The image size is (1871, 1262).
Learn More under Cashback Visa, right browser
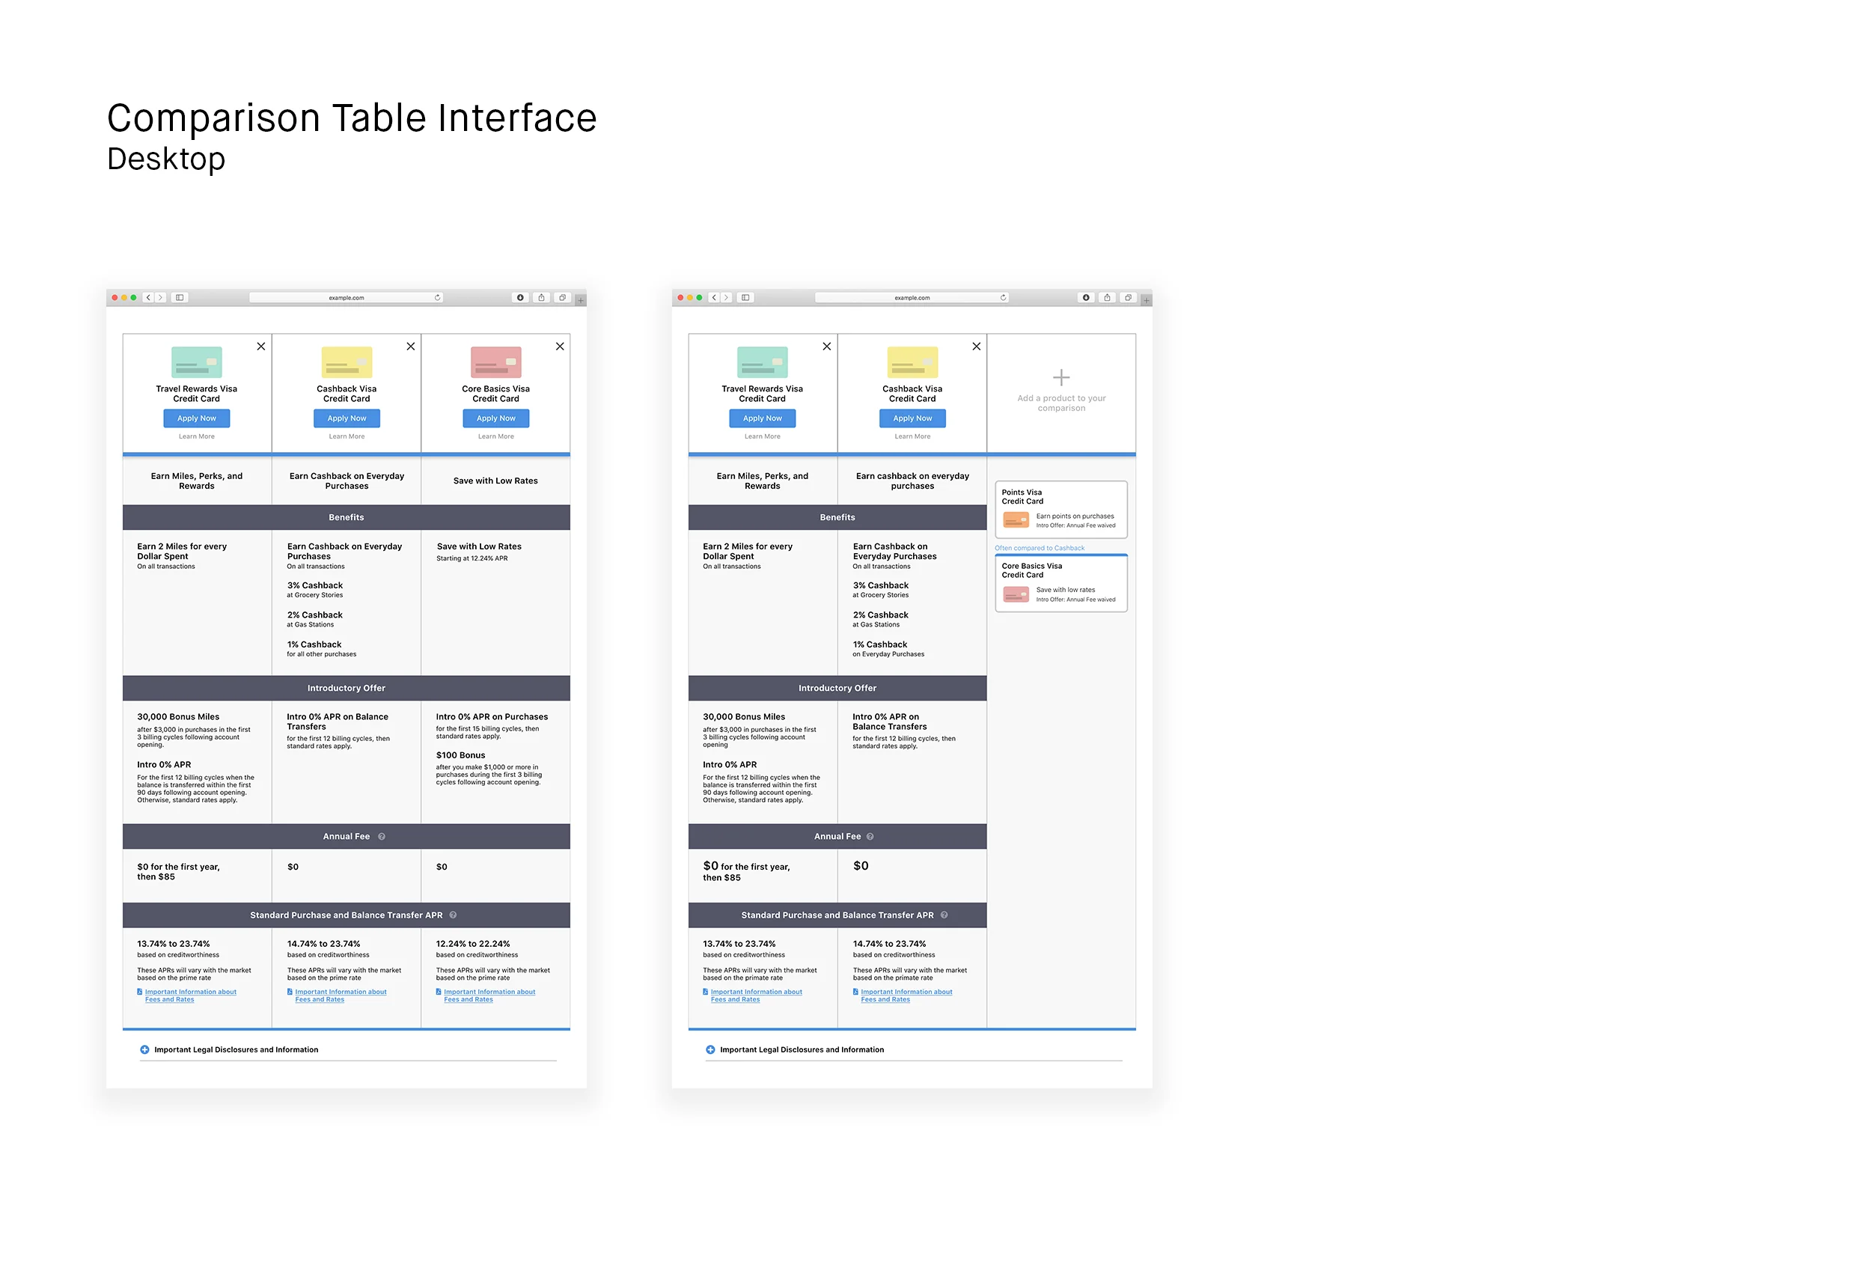[912, 437]
